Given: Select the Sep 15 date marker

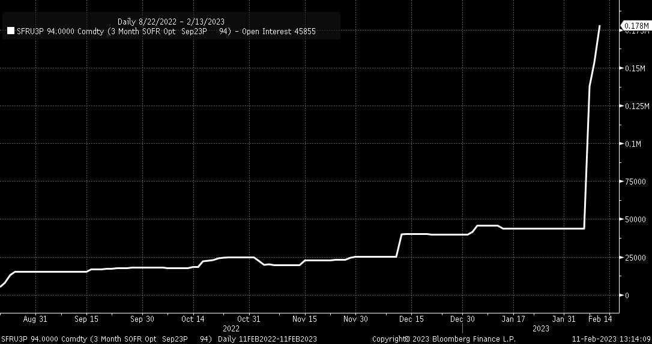Looking at the screenshot, I should pyautogui.click(x=86, y=319).
